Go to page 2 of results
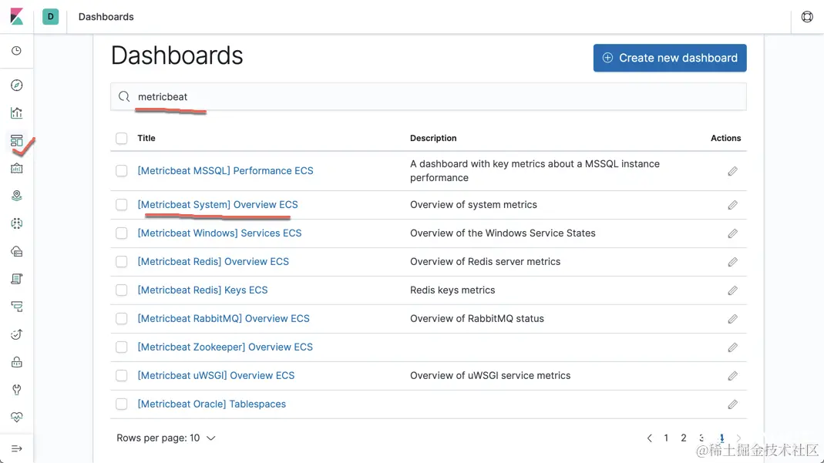The height and width of the screenshot is (463, 824). click(683, 438)
